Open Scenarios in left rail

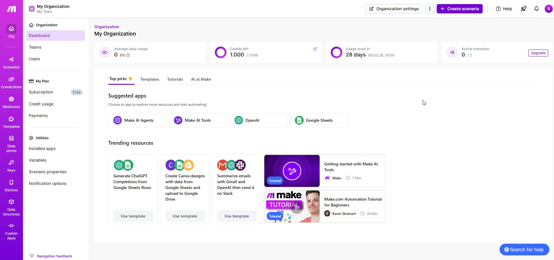11,63
